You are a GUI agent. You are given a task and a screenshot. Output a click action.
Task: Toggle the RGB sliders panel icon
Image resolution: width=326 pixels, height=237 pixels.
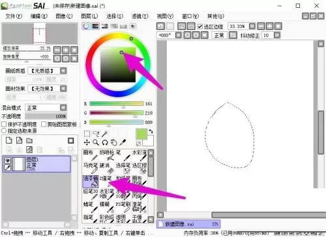point(95,26)
